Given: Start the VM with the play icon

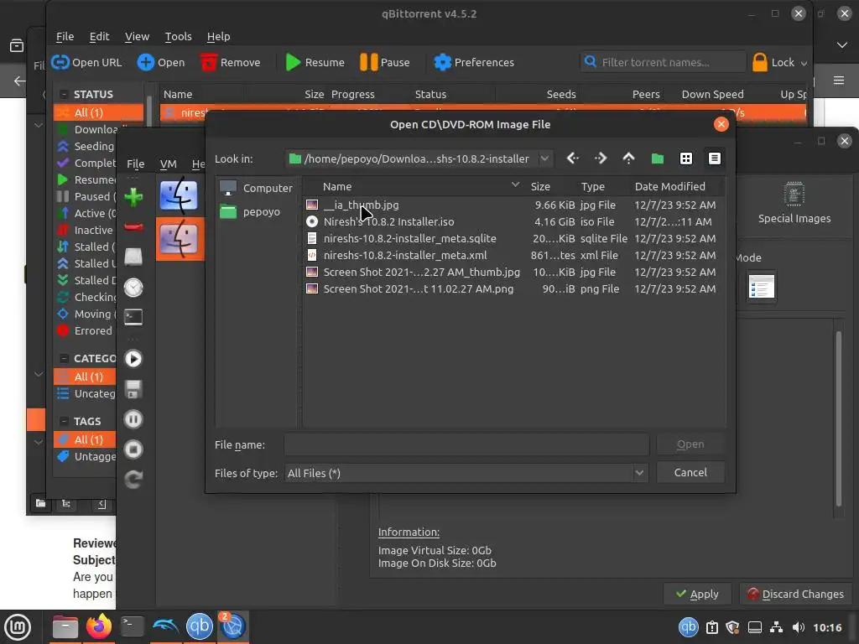Looking at the screenshot, I should pos(133,359).
